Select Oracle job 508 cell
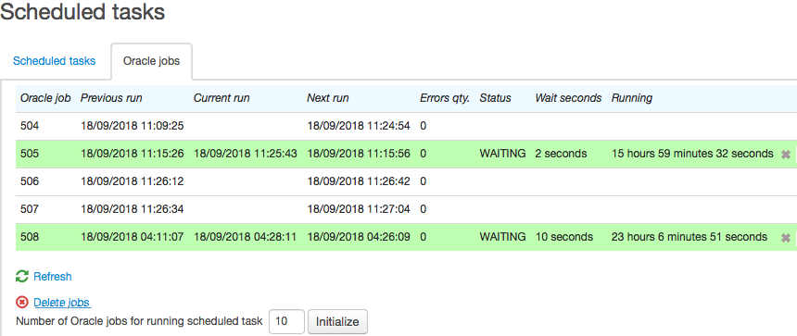Image resolution: width=797 pixels, height=336 pixels. pos(30,237)
